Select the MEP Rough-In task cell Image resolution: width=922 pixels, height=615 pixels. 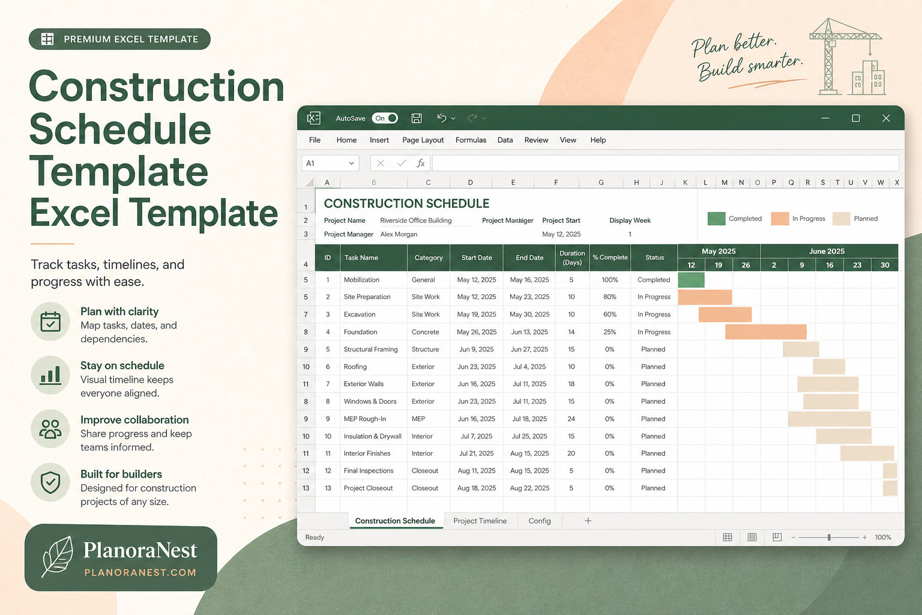point(373,419)
